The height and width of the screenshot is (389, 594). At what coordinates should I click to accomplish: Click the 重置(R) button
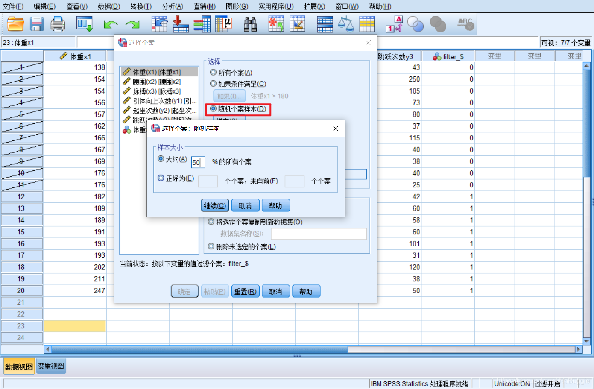point(246,292)
